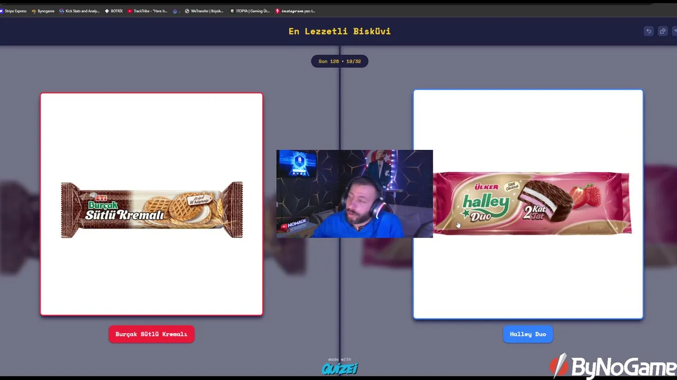This screenshot has width=677, height=380.
Task: Open the Bynogame bookmark
Action: 43,11
